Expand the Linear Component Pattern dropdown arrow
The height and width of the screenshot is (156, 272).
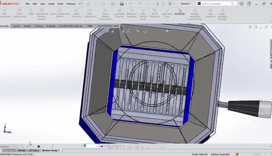59,21
